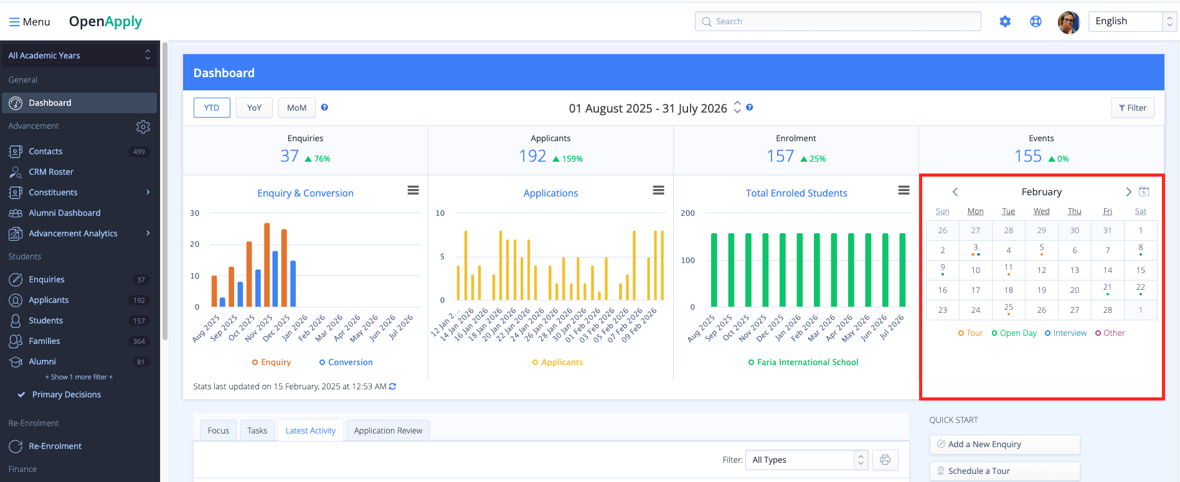Go to Enquiries in sidebar
This screenshot has width=1180, height=482.
[47, 279]
